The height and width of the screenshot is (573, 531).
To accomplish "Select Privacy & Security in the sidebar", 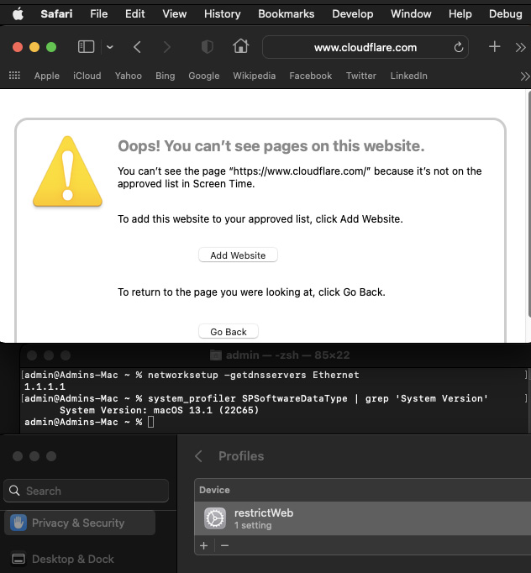I will pyautogui.click(x=80, y=523).
